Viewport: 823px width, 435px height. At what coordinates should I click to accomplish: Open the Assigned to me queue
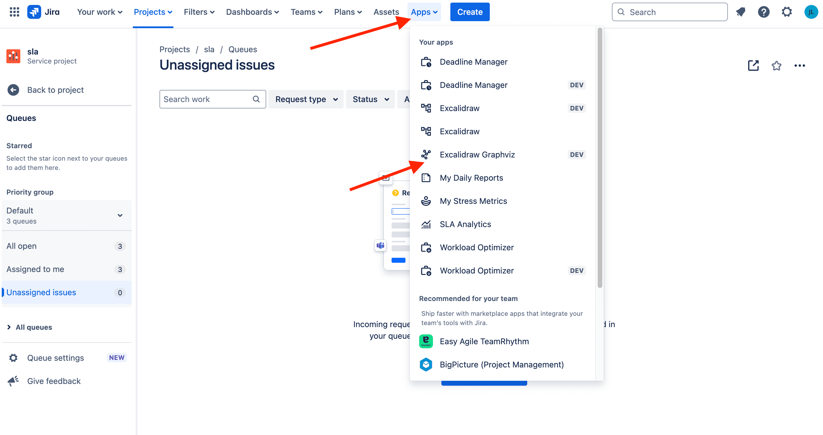(66, 269)
